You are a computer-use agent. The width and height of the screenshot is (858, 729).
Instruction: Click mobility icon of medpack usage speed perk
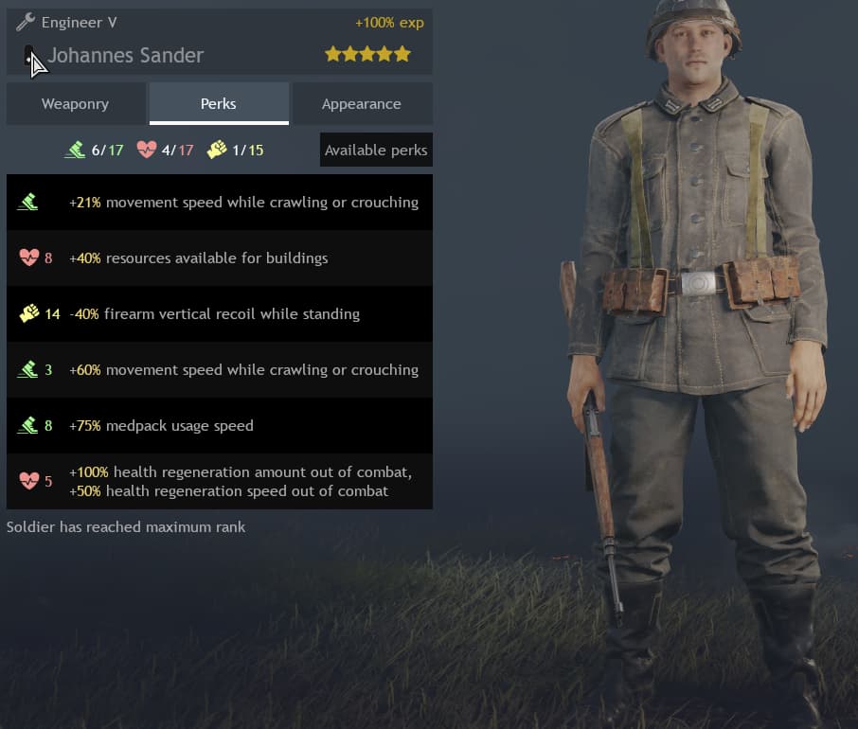tap(27, 425)
